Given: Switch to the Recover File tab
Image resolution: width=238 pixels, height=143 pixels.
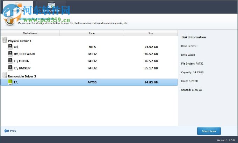Looking at the screenshot, I should 51,7.
